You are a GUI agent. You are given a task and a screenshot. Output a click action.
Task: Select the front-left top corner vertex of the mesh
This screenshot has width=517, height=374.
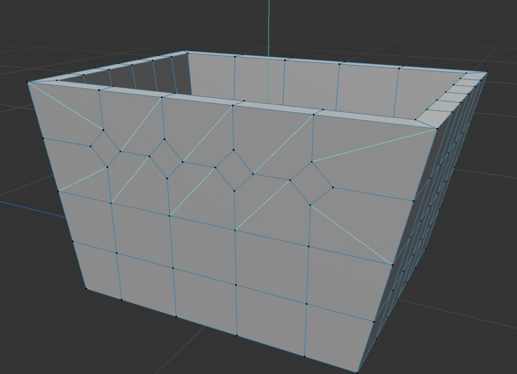pyautogui.click(x=28, y=82)
